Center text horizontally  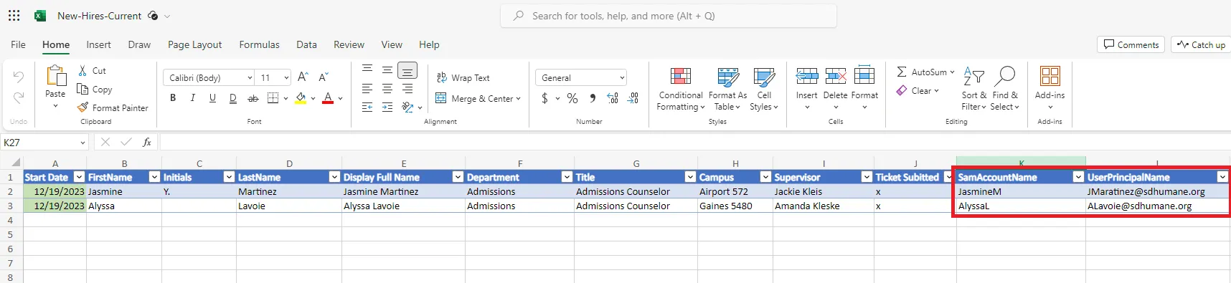point(387,89)
